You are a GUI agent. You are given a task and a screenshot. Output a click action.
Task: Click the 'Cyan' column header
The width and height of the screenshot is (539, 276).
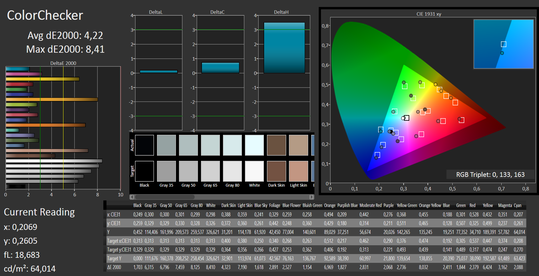click(518, 205)
